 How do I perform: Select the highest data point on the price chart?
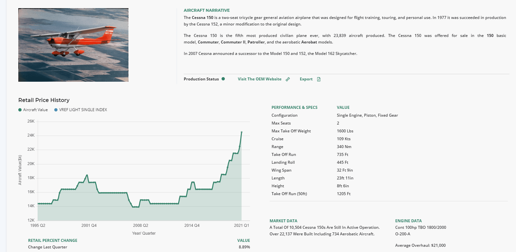[241, 132]
